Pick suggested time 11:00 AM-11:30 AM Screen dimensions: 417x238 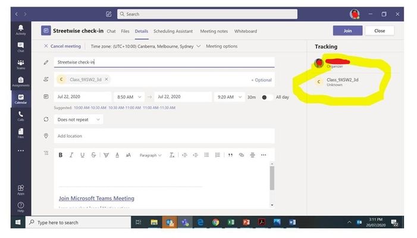click(159, 108)
